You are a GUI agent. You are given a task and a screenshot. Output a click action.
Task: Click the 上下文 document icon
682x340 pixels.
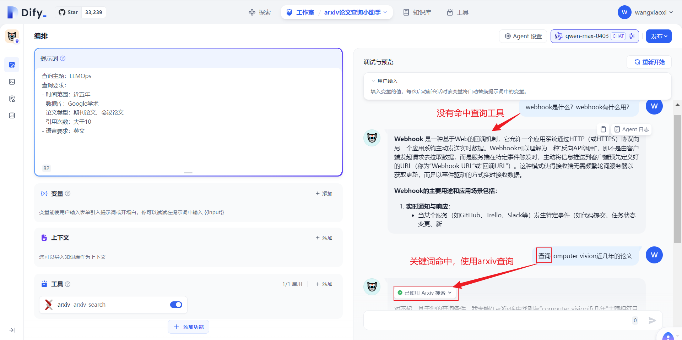[x=44, y=238]
